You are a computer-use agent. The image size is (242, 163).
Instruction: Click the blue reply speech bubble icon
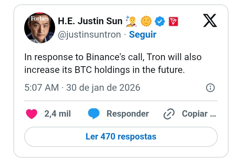94,114
